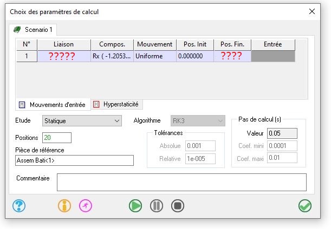331x229 pixels.
Task: Select the Scenario 1 tab
Action: [x=34, y=29]
